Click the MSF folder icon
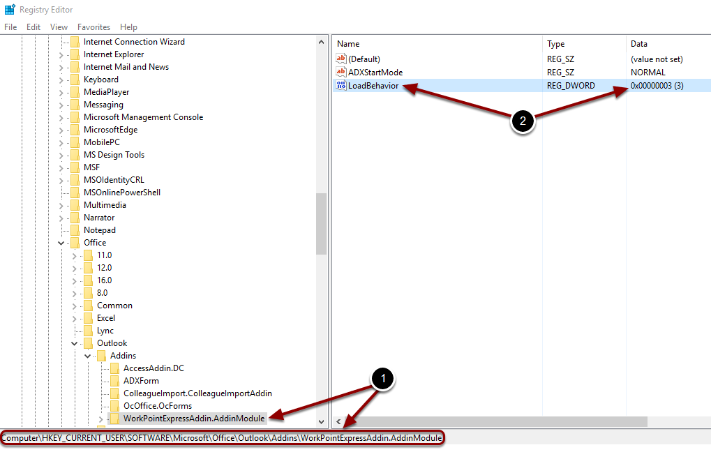 point(75,167)
